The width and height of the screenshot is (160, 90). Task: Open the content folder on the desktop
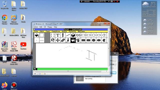point(14,72)
